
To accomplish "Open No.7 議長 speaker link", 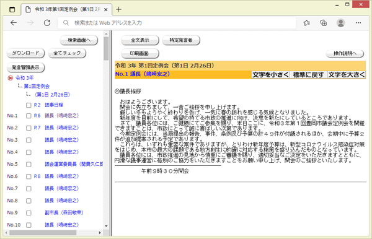I will tap(61, 188).
